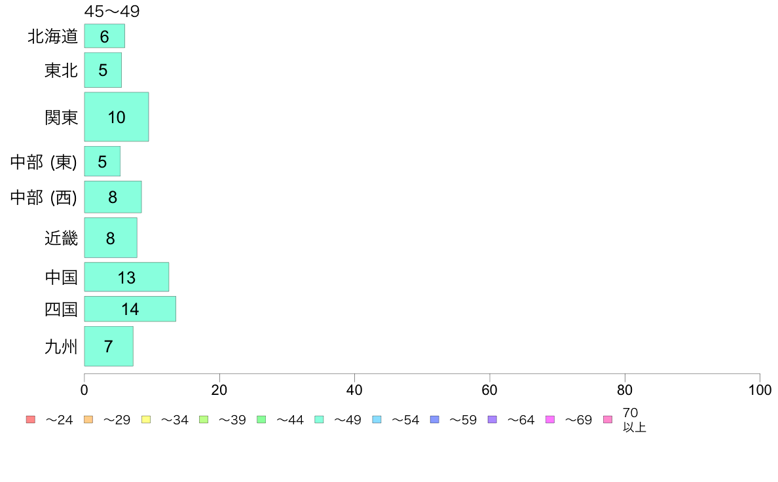Image resolution: width=778 pixels, height=482 pixels.
Task: Click the 近畿 category label
Action: [x=61, y=238]
